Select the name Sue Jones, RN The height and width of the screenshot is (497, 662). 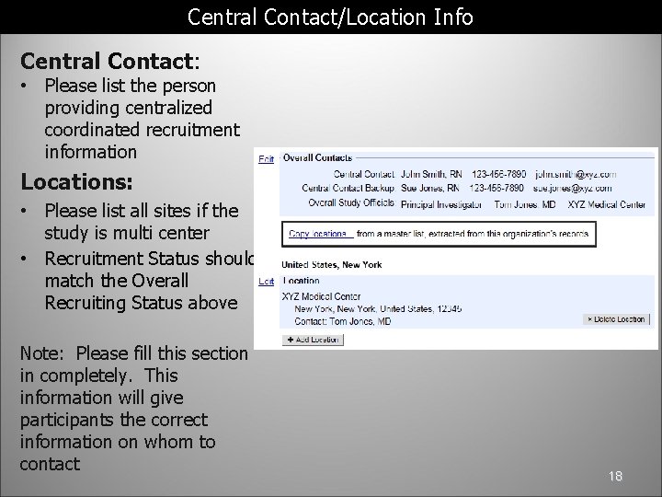point(429,188)
